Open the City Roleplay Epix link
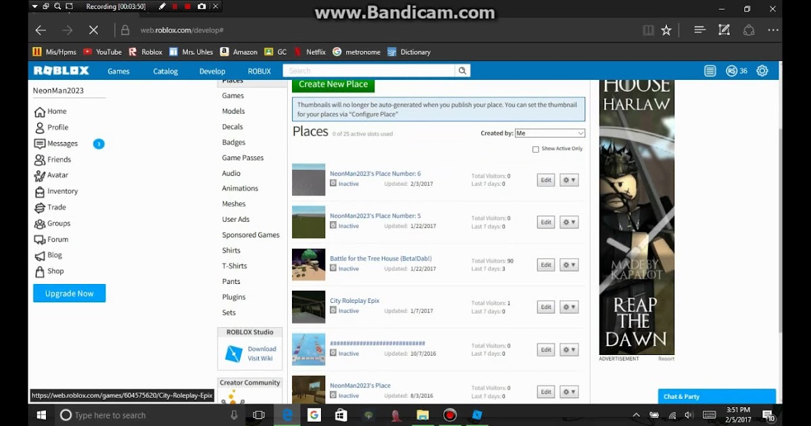Screen dimensions: 811x426 pos(355,301)
